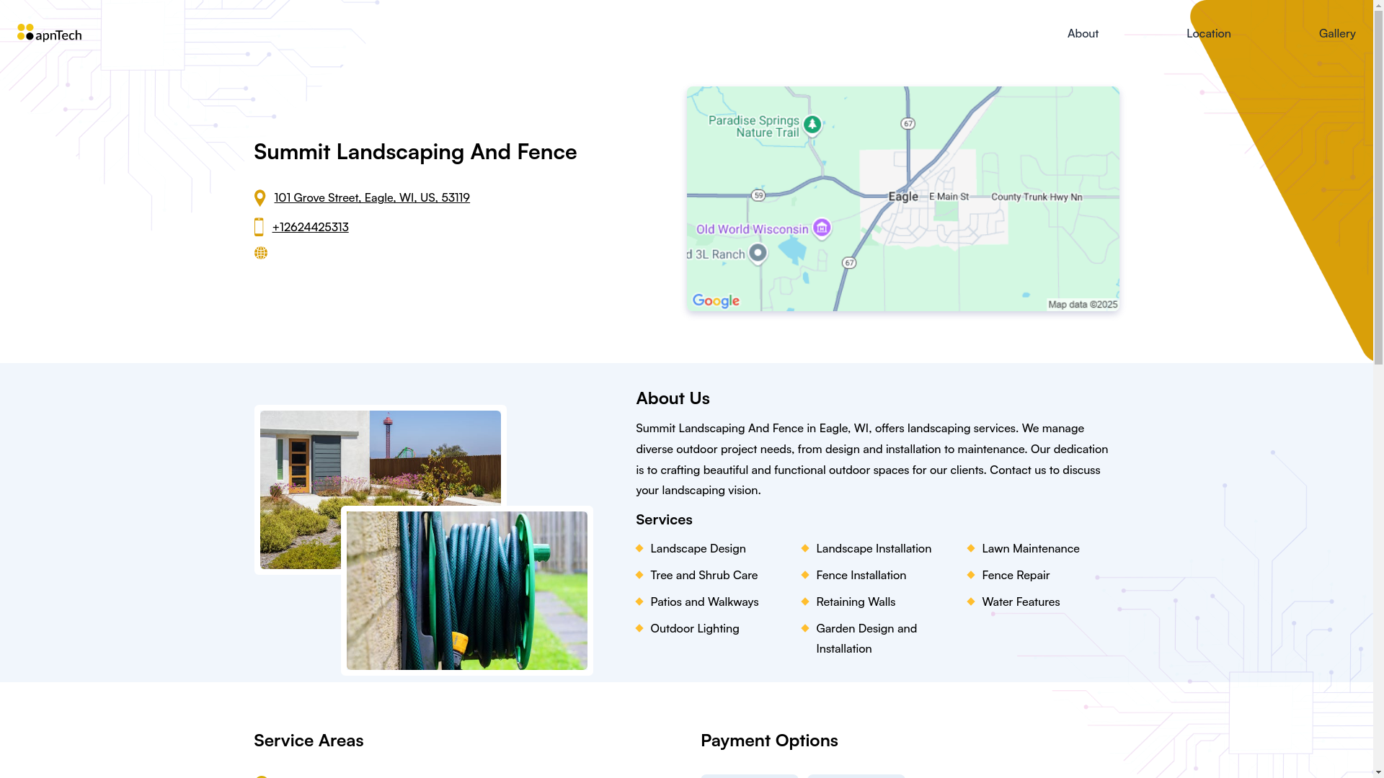Click the page's vertical scrollbar
Screen dimensions: 1384x778
1378,389
